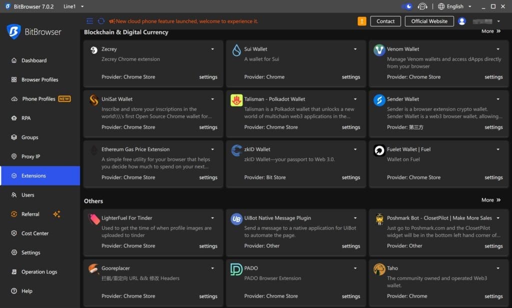Open Phone Profiles in sidebar

click(40, 98)
